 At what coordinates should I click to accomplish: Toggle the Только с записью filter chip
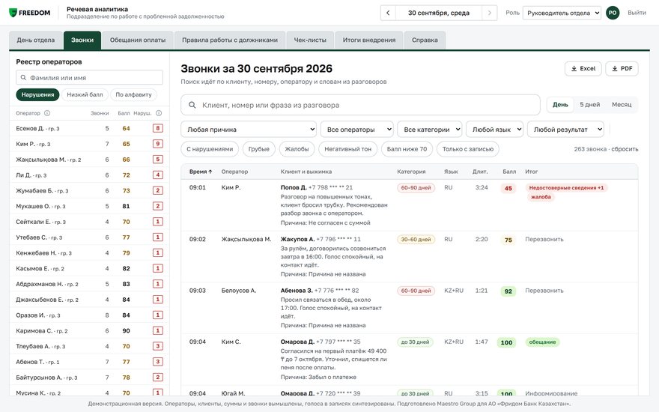point(468,149)
